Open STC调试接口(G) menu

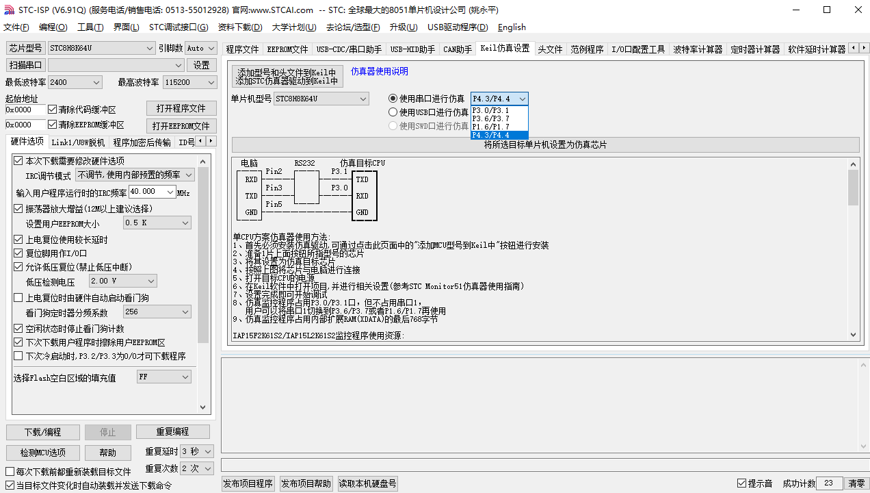click(179, 27)
